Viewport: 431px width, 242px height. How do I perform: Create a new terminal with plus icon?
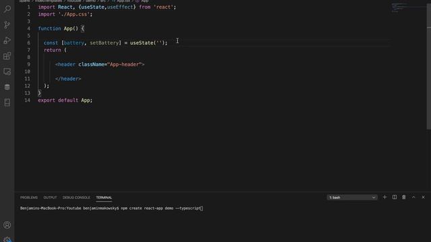click(385, 197)
